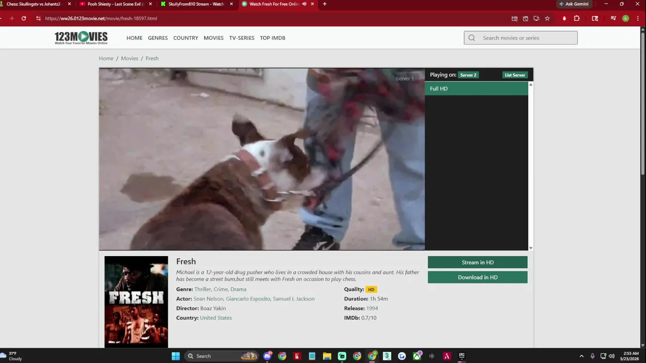Open the Notepad icon in the taskbar
Screen dimensions: 646x363
click(312, 356)
